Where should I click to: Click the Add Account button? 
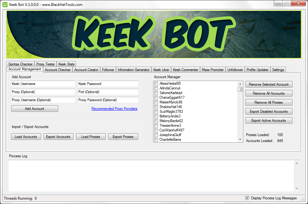35,109
